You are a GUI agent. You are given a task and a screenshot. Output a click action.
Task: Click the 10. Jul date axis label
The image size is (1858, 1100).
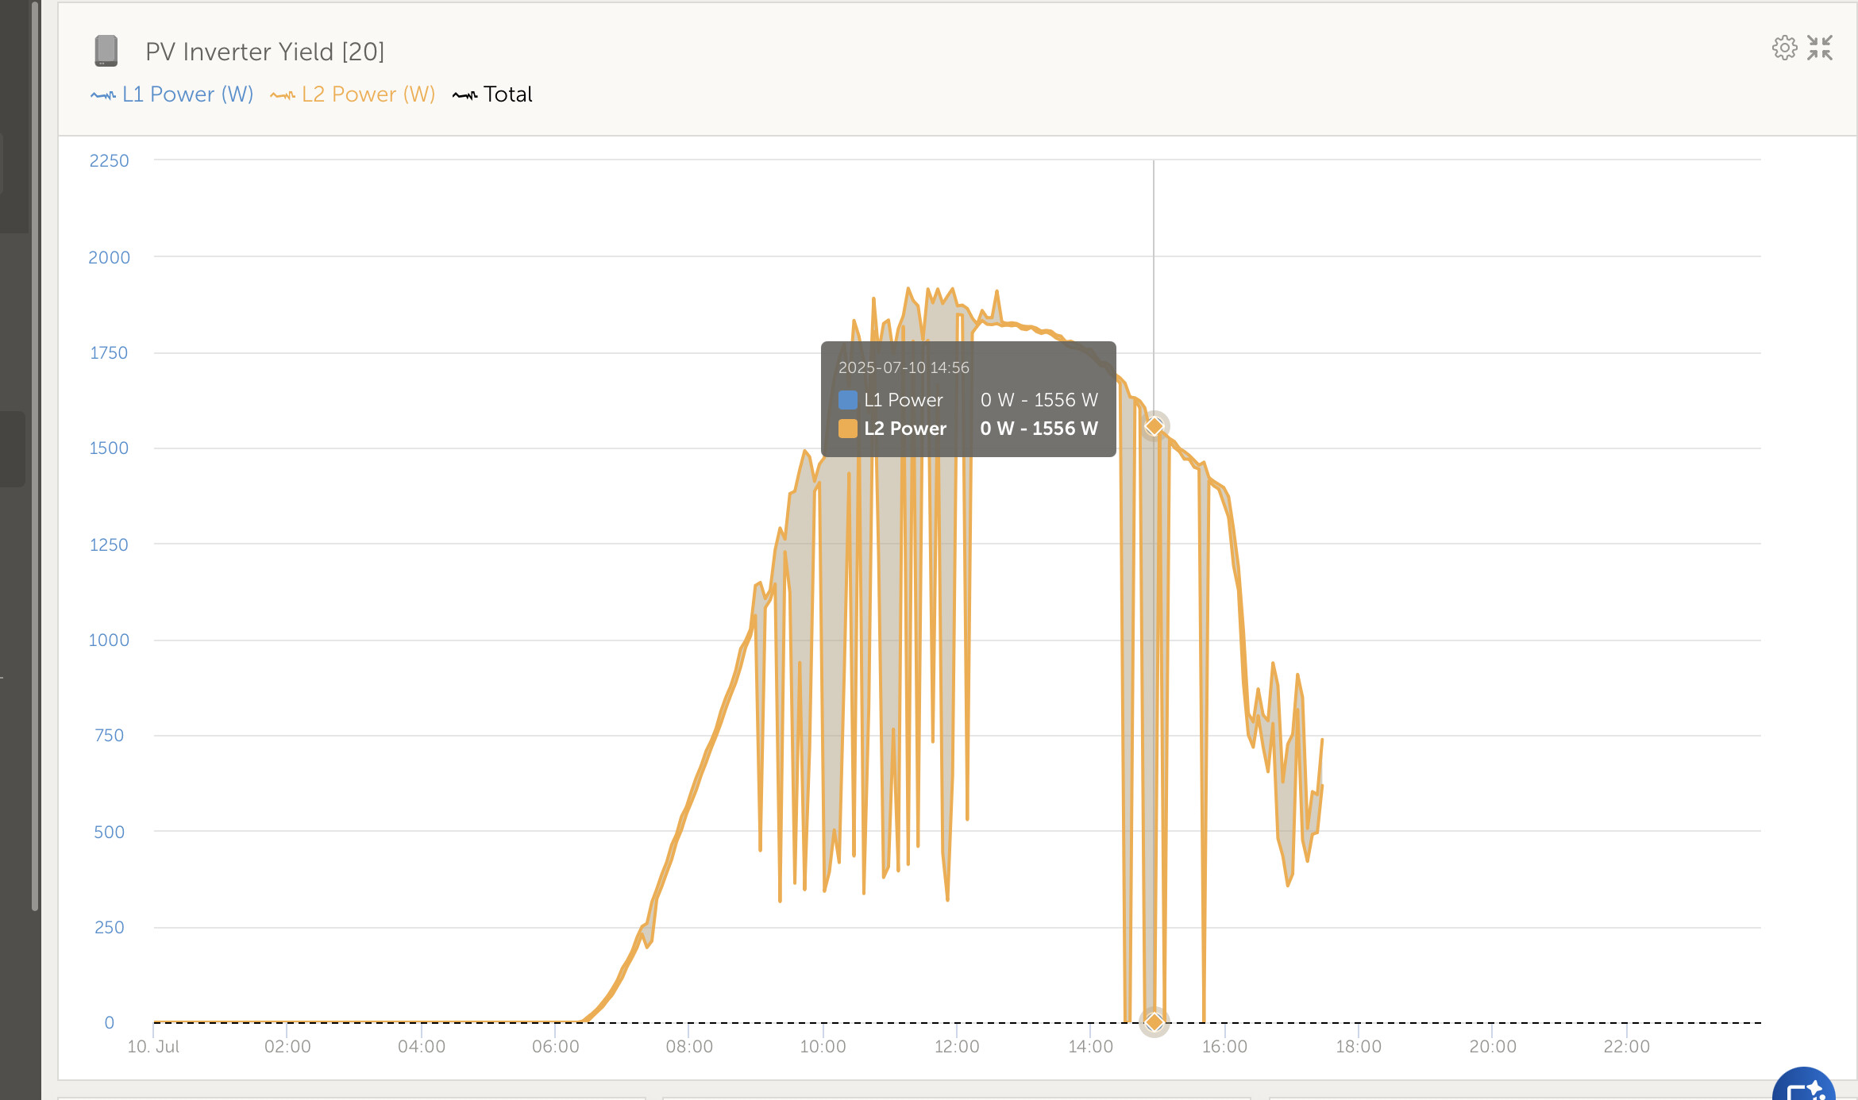pos(153,1047)
